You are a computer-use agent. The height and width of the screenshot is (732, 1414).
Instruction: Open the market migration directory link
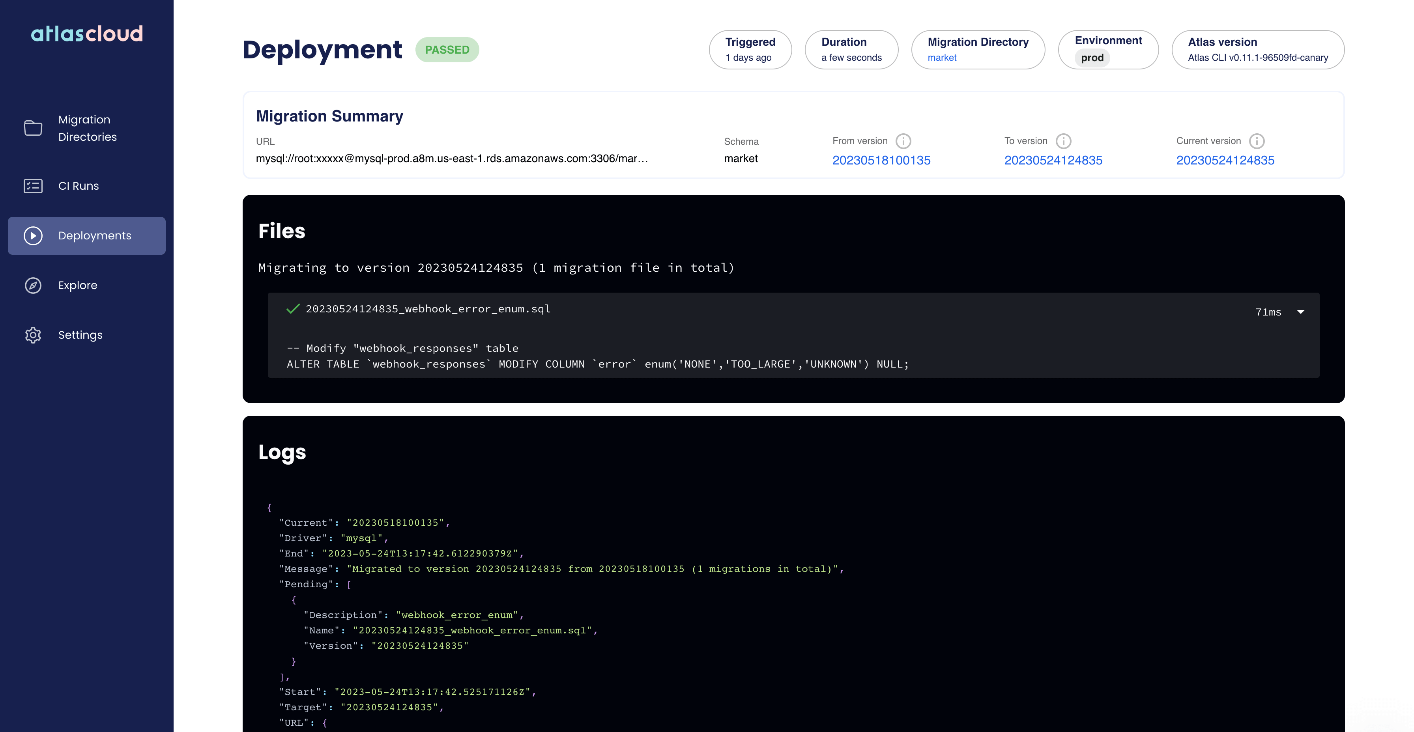click(942, 58)
